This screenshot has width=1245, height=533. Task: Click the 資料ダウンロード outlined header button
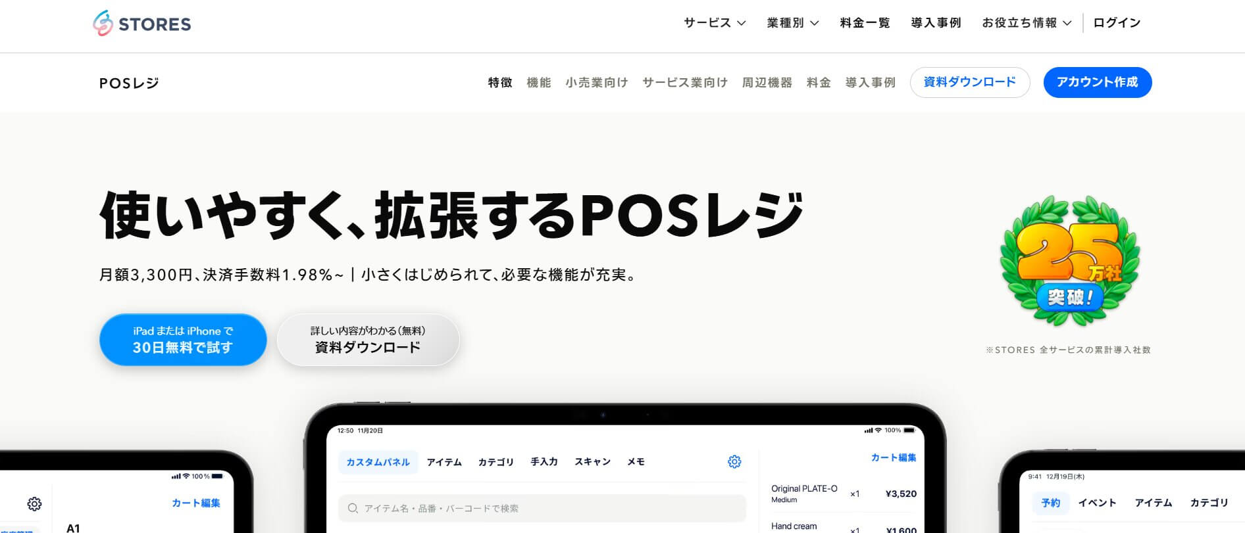click(970, 82)
